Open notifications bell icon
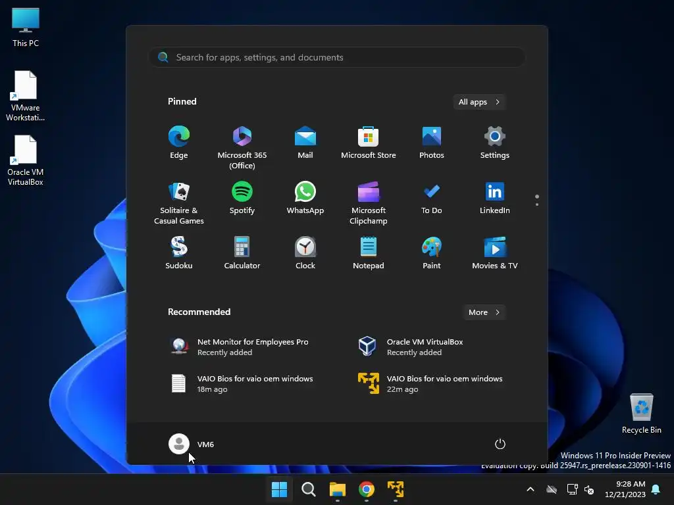The image size is (674, 505). click(656, 489)
